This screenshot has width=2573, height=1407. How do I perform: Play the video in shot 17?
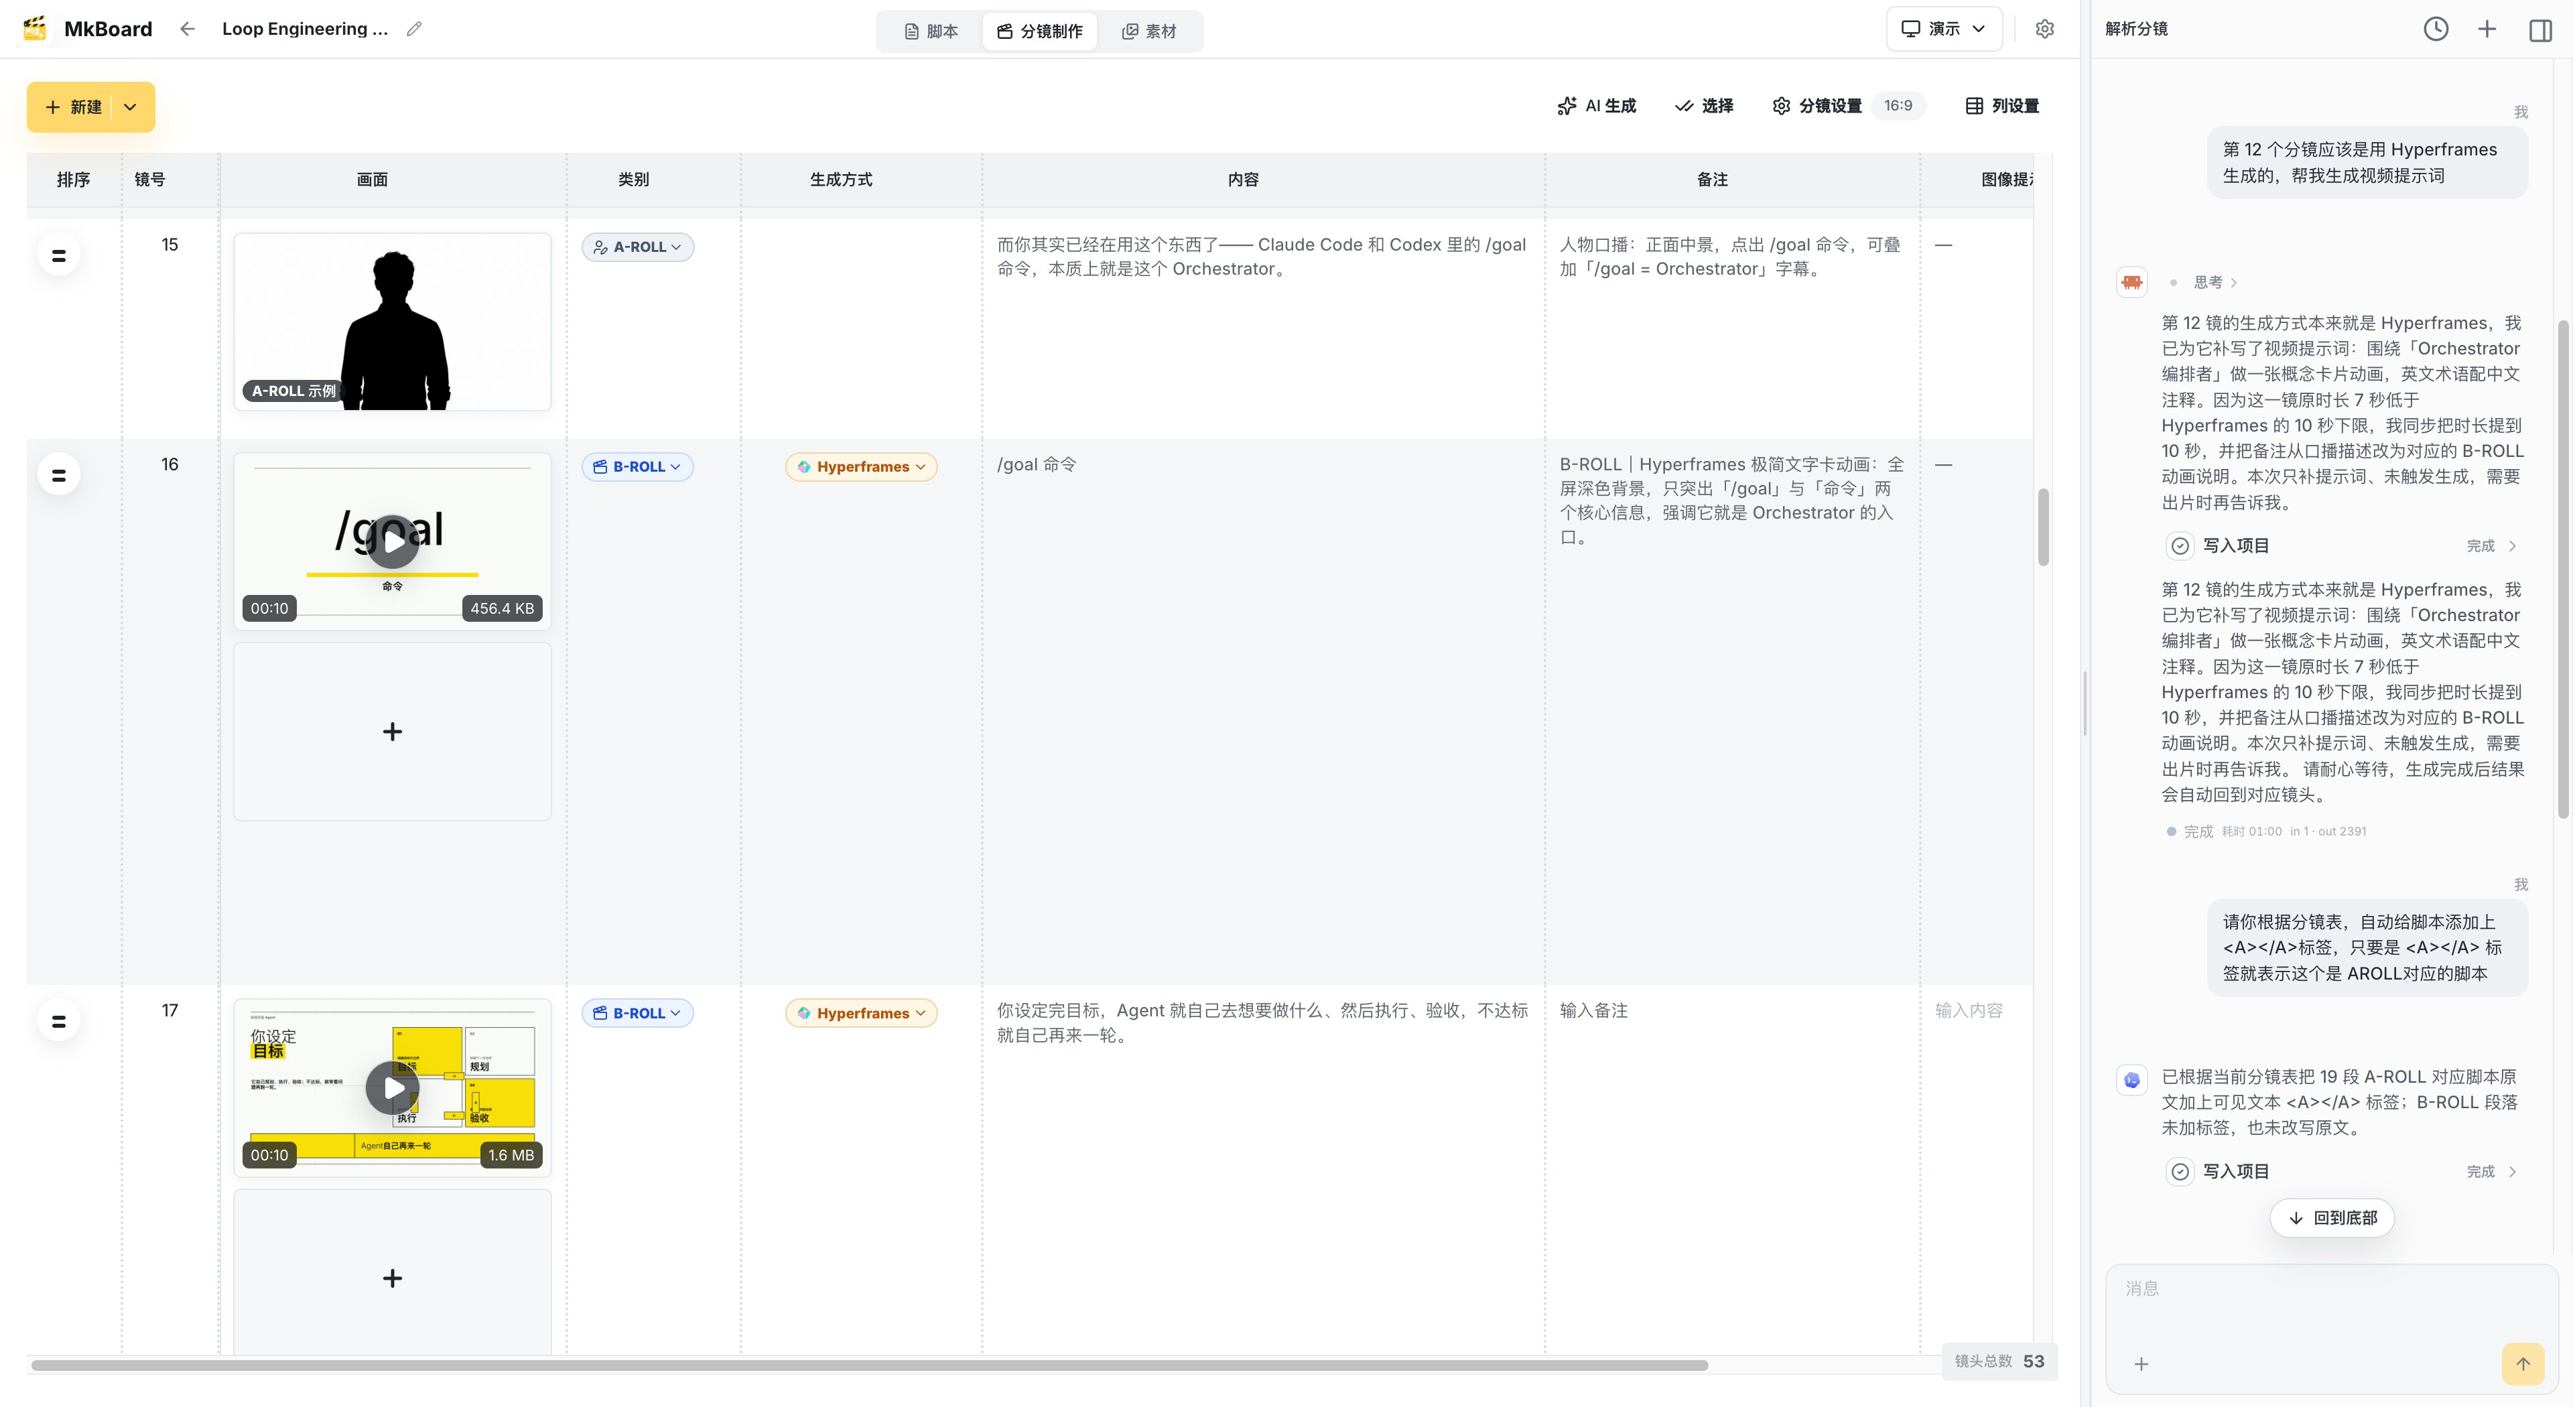pos(393,1087)
